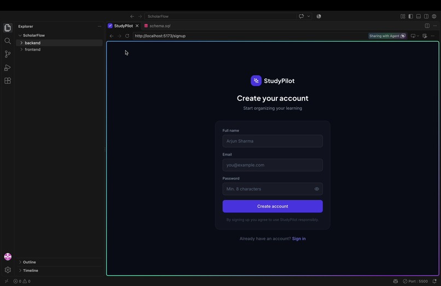
Task: Open the remote window indicator
Action: [x=7, y=281]
